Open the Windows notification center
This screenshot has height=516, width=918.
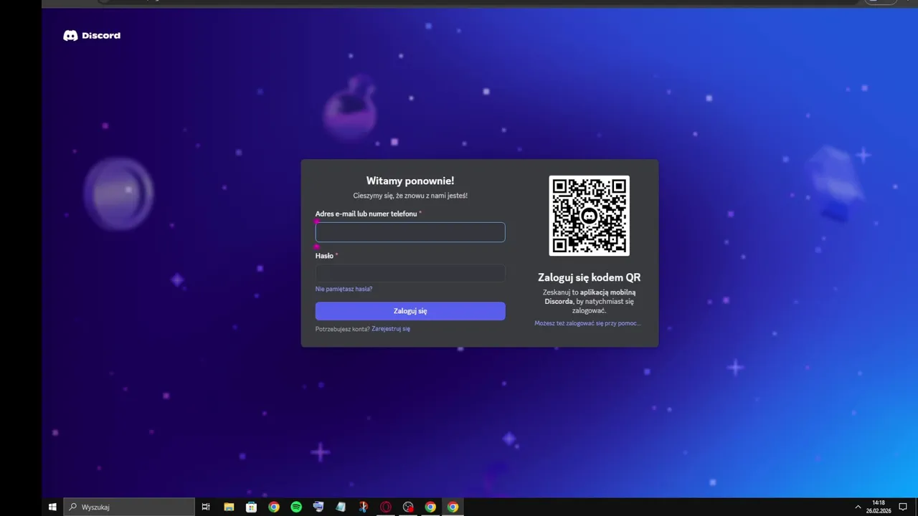tap(903, 507)
